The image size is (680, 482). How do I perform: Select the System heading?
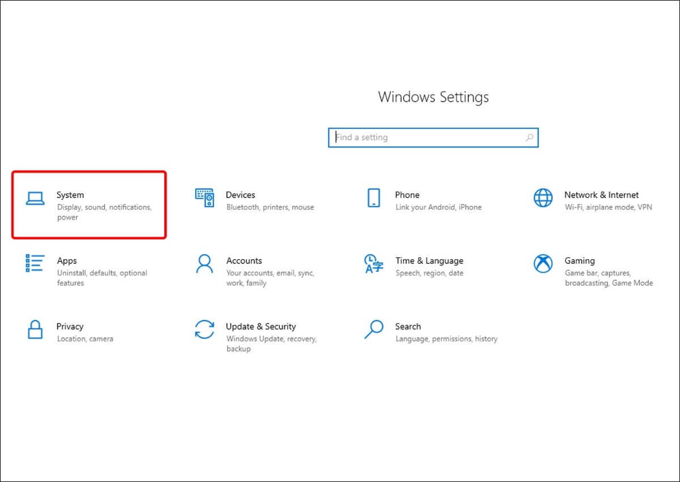(x=70, y=195)
